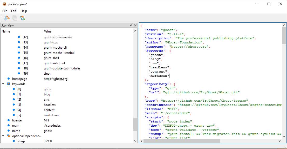The image size is (287, 149).
Task: Select the grunt-subgrunt row value
Action: pos(54,63)
